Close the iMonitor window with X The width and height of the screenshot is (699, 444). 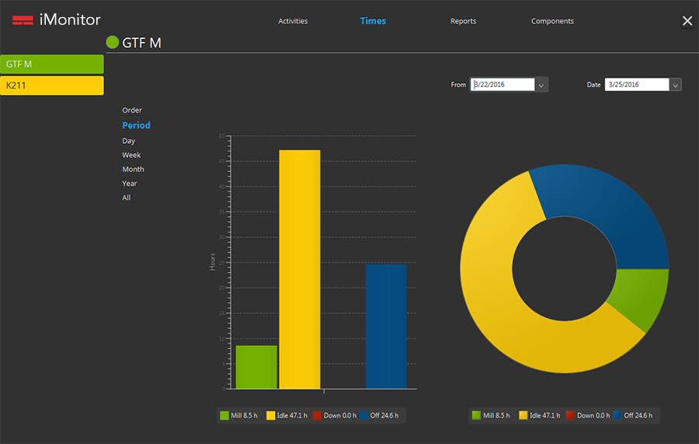point(687,21)
